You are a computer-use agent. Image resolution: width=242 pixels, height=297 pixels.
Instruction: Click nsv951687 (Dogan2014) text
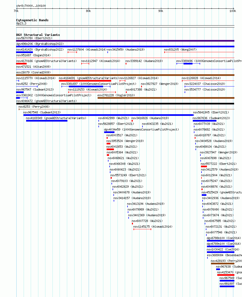tap(33, 55)
